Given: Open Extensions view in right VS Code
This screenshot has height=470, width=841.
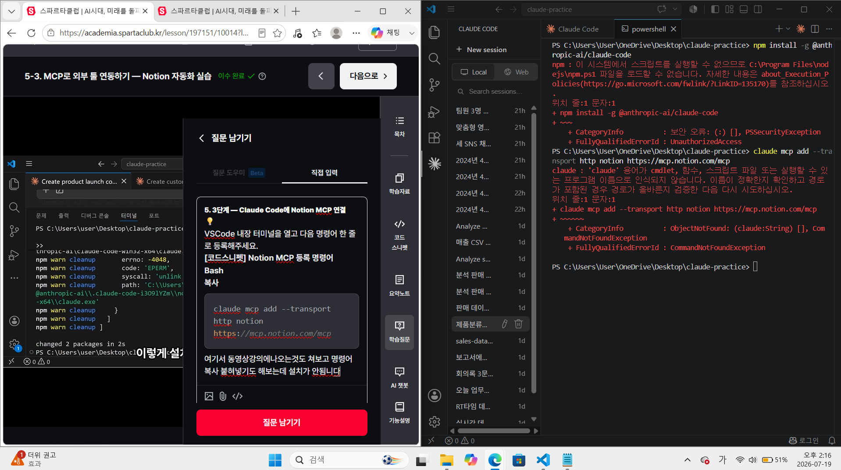Looking at the screenshot, I should (x=434, y=138).
